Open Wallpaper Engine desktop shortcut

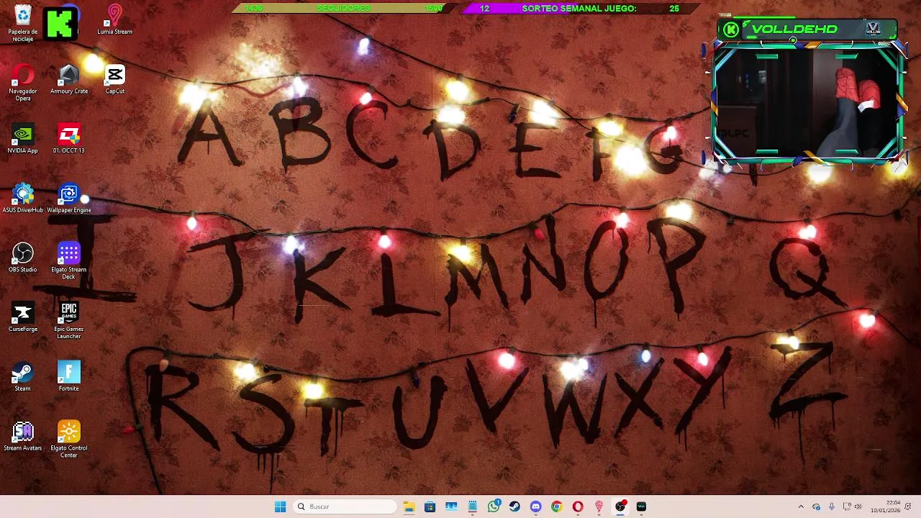(x=69, y=199)
